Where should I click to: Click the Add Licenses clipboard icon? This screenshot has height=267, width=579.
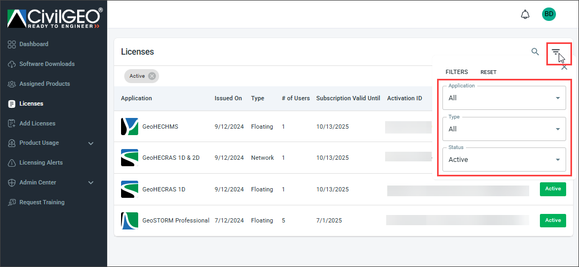point(11,123)
